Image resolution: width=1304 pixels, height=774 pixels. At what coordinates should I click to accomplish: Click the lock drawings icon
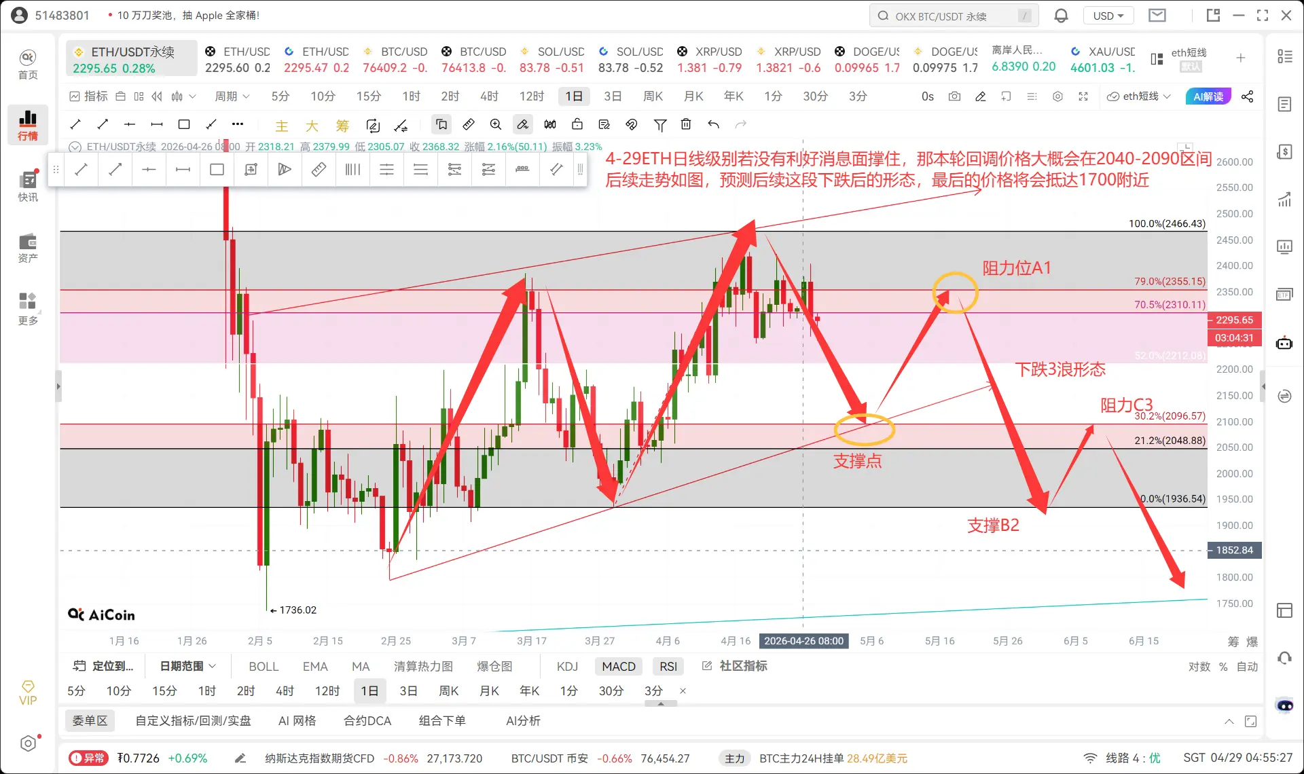pos(577,124)
